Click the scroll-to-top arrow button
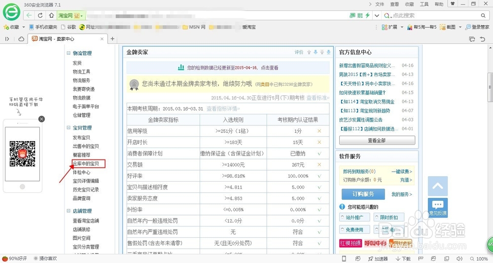The height and width of the screenshot is (263, 493). 438,186
